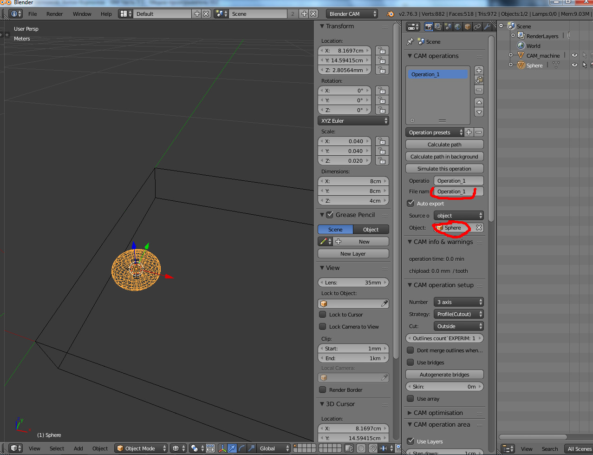Lock the Y scale in Transform panel
Screen dimensions: 593x455
382,151
